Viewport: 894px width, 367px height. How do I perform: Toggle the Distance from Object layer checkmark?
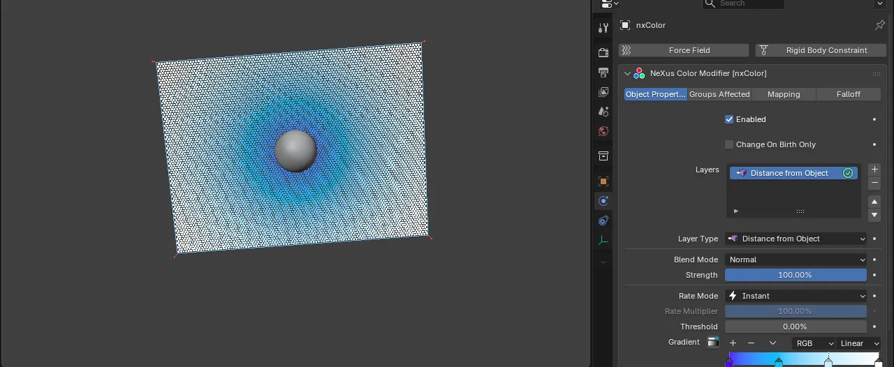[848, 173]
